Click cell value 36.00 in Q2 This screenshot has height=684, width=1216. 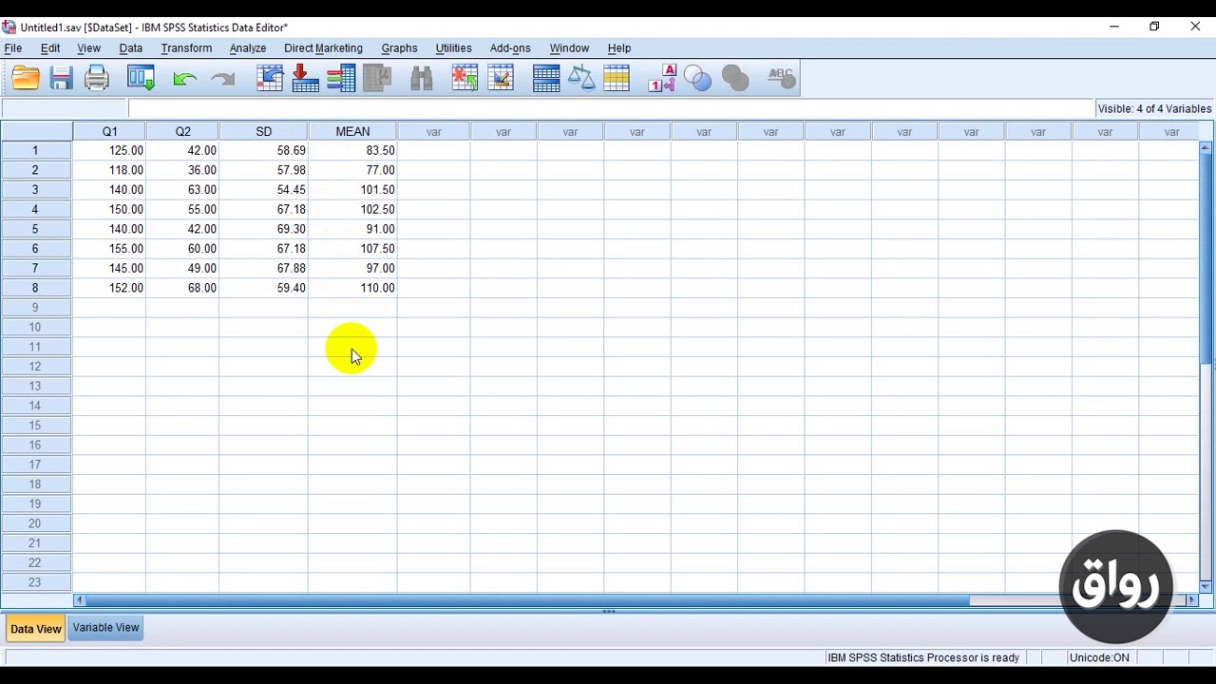tap(182, 170)
